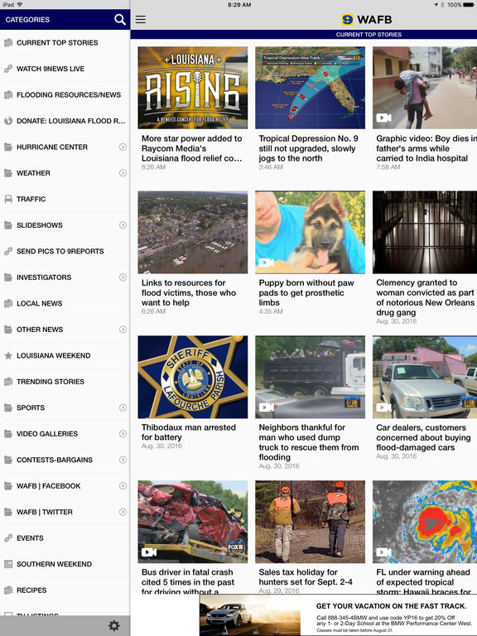Click folder icon beside Hurricane Center
The width and height of the screenshot is (477, 636).
click(8, 147)
